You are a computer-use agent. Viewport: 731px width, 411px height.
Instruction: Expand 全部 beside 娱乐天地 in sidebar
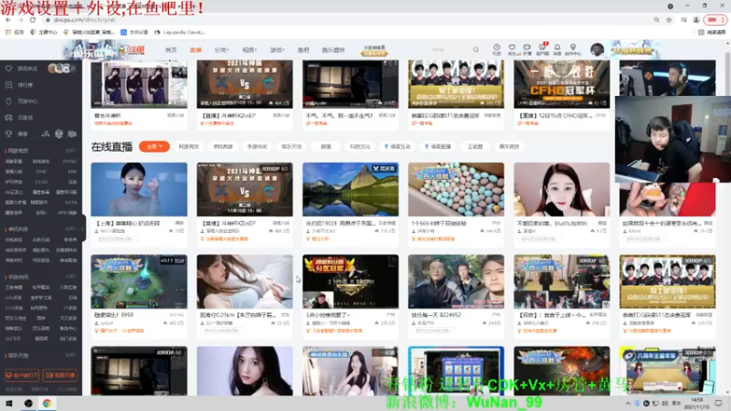(x=71, y=355)
